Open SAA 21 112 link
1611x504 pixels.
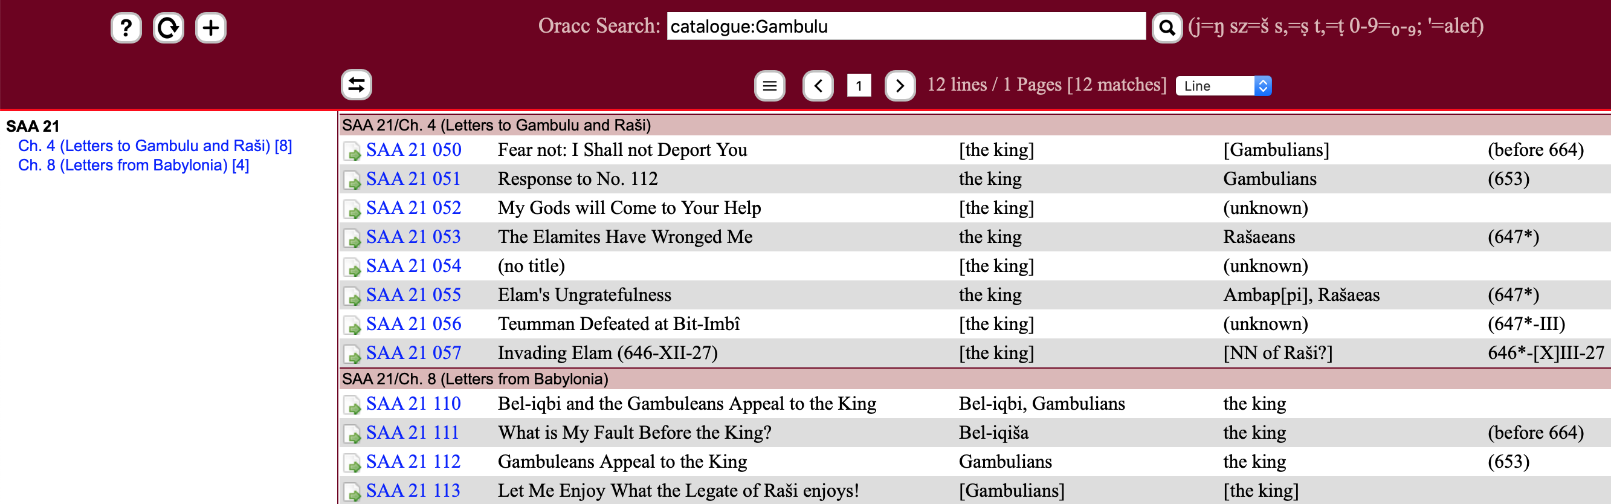coord(413,462)
